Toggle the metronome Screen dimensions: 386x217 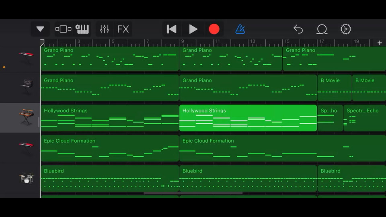coord(240,29)
